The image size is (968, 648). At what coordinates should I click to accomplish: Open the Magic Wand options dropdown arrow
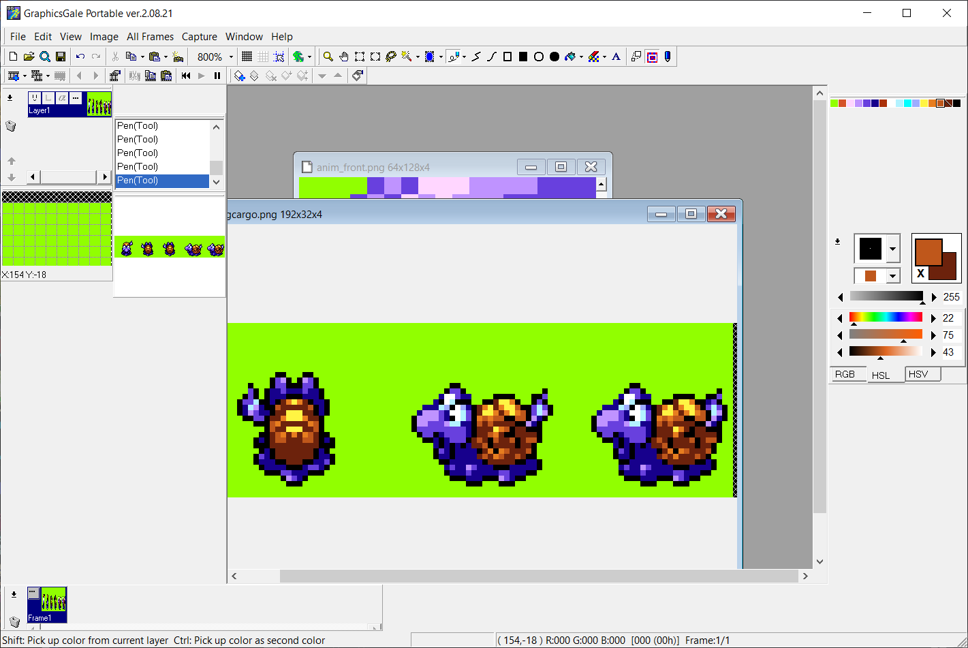418,57
